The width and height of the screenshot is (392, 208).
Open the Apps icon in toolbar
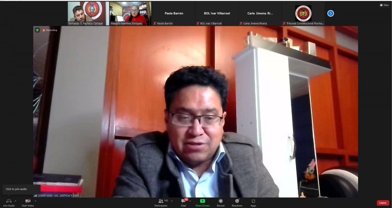pos(253,201)
